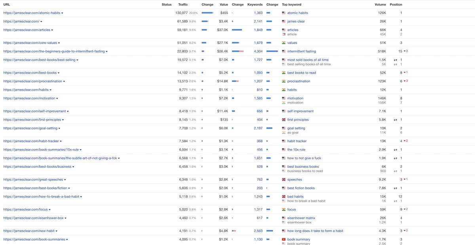The height and width of the screenshot is (245, 475).
Task: Open caret menu beside /eisenhower-box URL
Action: 66,218
